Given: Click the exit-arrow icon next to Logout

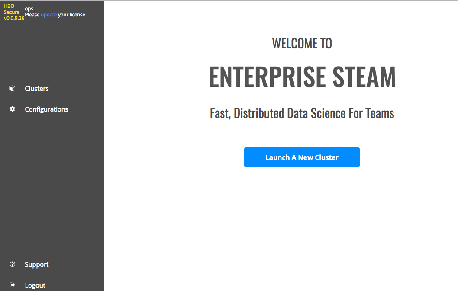Looking at the screenshot, I should [x=12, y=285].
